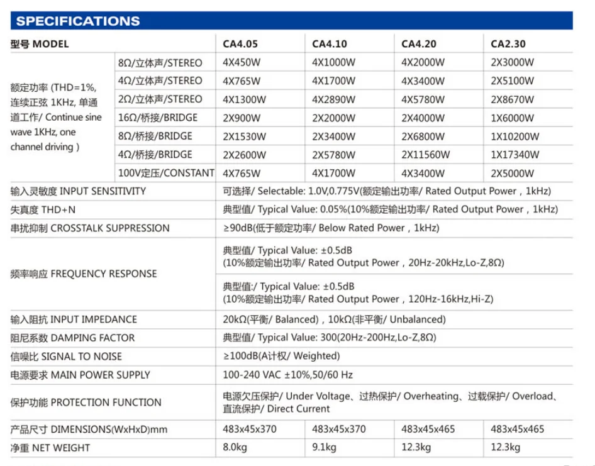Click the CA4.05 483x45x370 dimension cell
The width and height of the screenshot is (595, 466).
pyautogui.click(x=249, y=429)
